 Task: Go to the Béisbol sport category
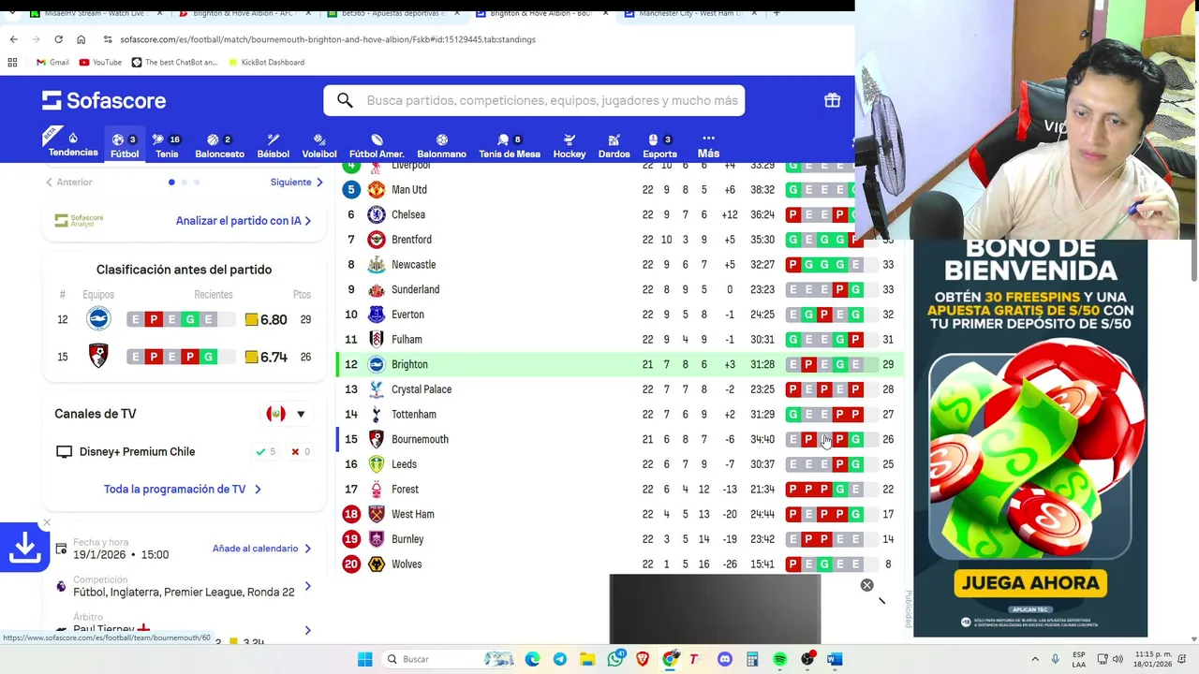pyautogui.click(x=273, y=145)
